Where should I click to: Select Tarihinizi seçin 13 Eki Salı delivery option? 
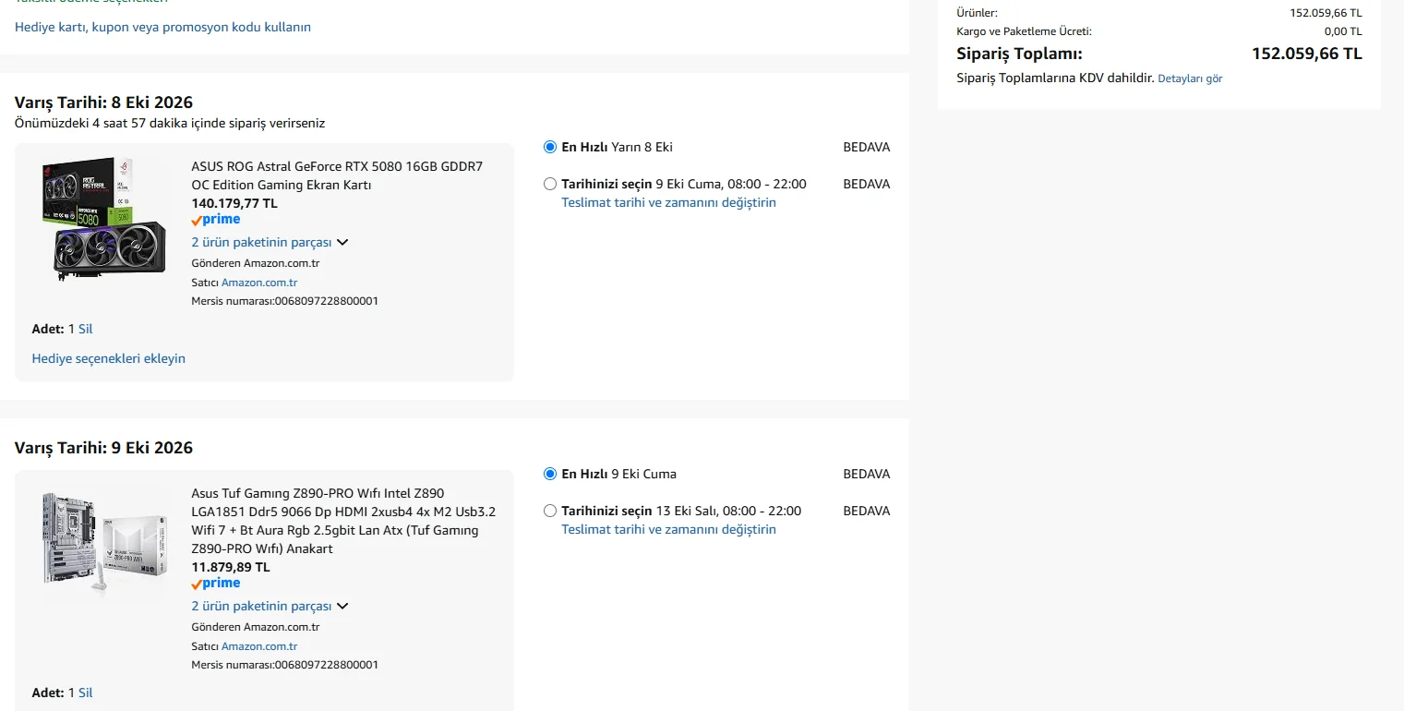(550, 511)
